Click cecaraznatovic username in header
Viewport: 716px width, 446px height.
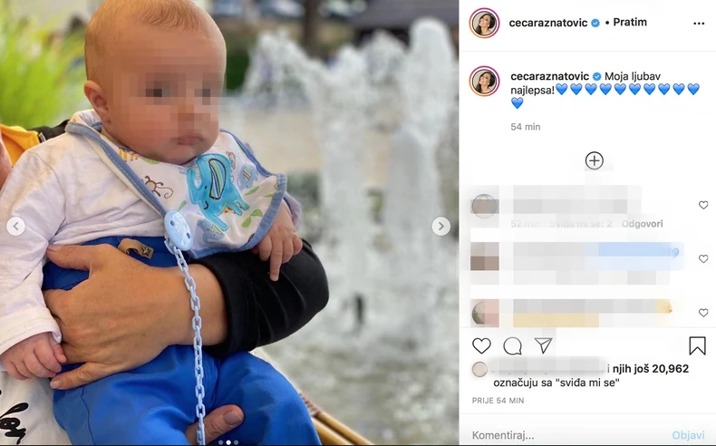pos(548,23)
